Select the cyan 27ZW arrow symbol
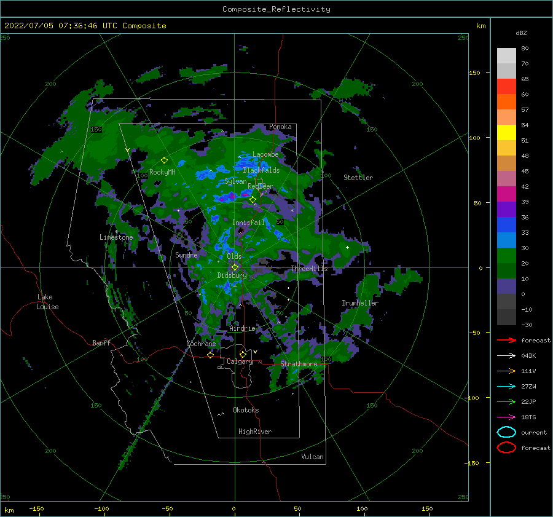The width and height of the screenshot is (553, 517). (x=506, y=386)
